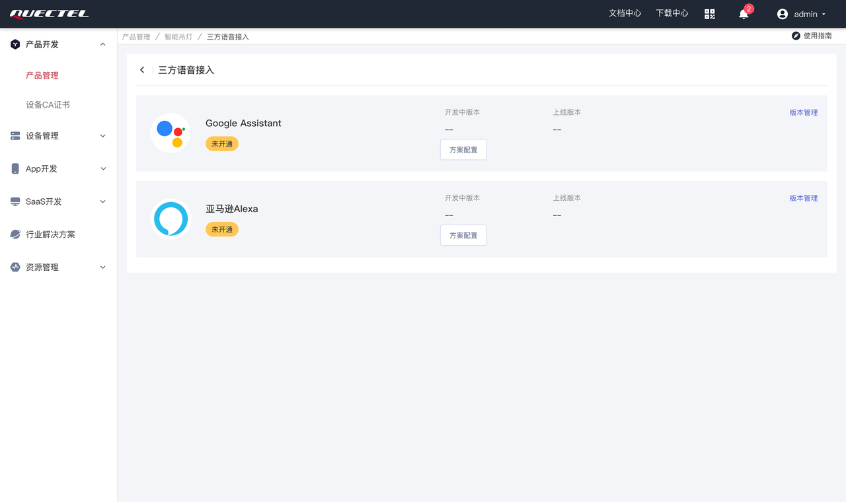Click the QR code icon in header
The width and height of the screenshot is (846, 502).
[x=710, y=14]
